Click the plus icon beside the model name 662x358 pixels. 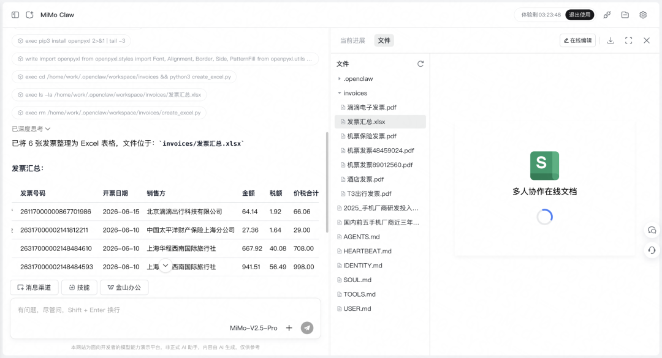(289, 327)
